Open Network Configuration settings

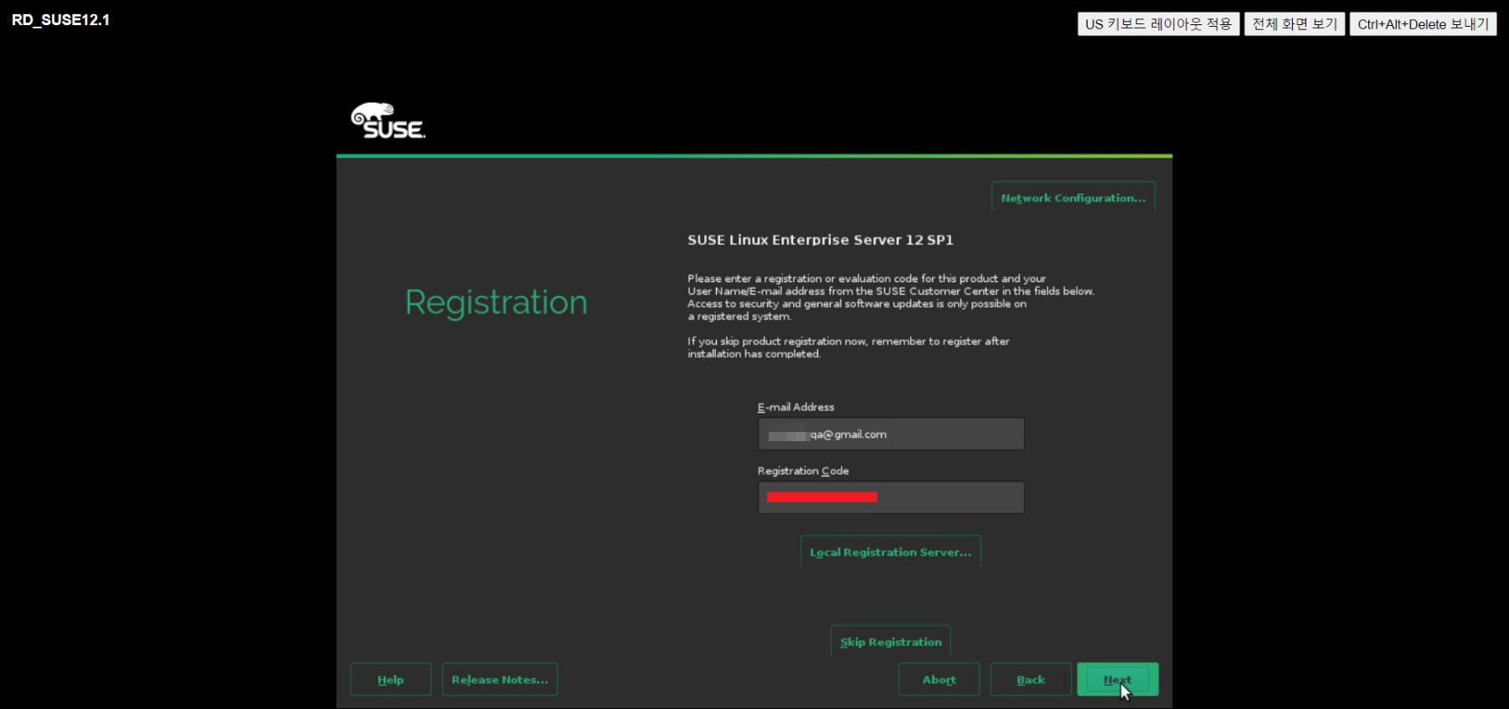pos(1073,198)
